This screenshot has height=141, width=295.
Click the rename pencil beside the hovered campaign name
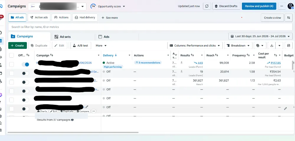(87, 107)
